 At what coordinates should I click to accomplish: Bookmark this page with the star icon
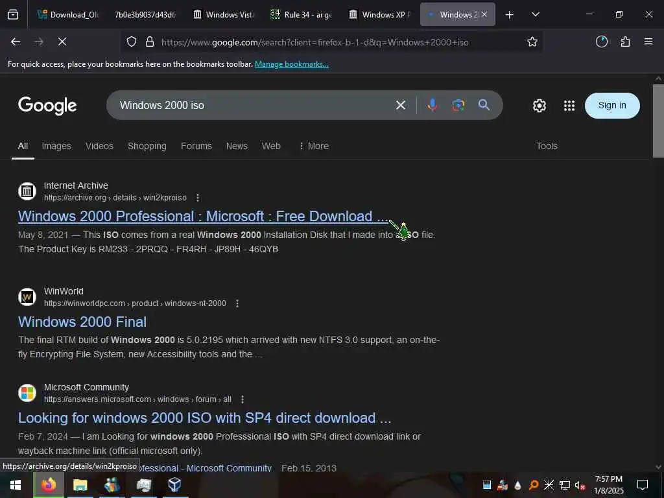tap(532, 41)
